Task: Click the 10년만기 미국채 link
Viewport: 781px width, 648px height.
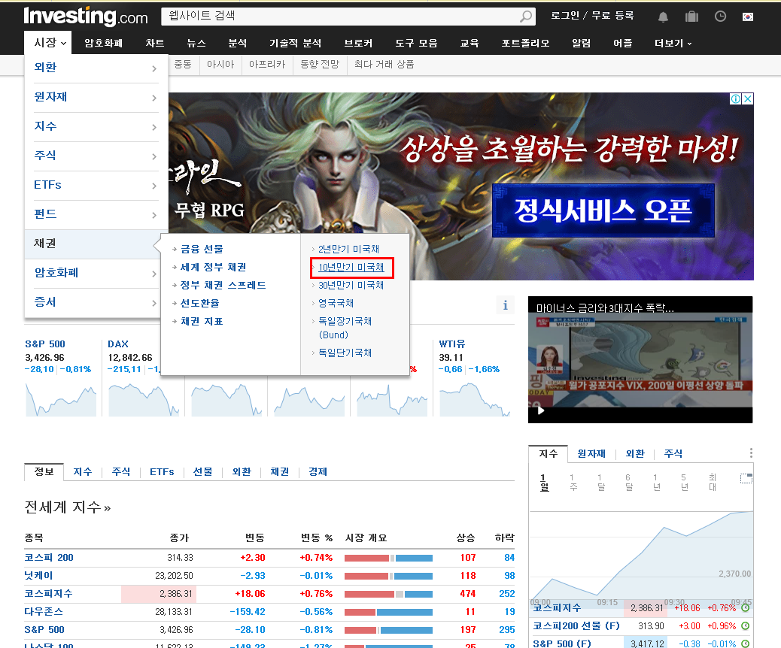Action: 351,268
